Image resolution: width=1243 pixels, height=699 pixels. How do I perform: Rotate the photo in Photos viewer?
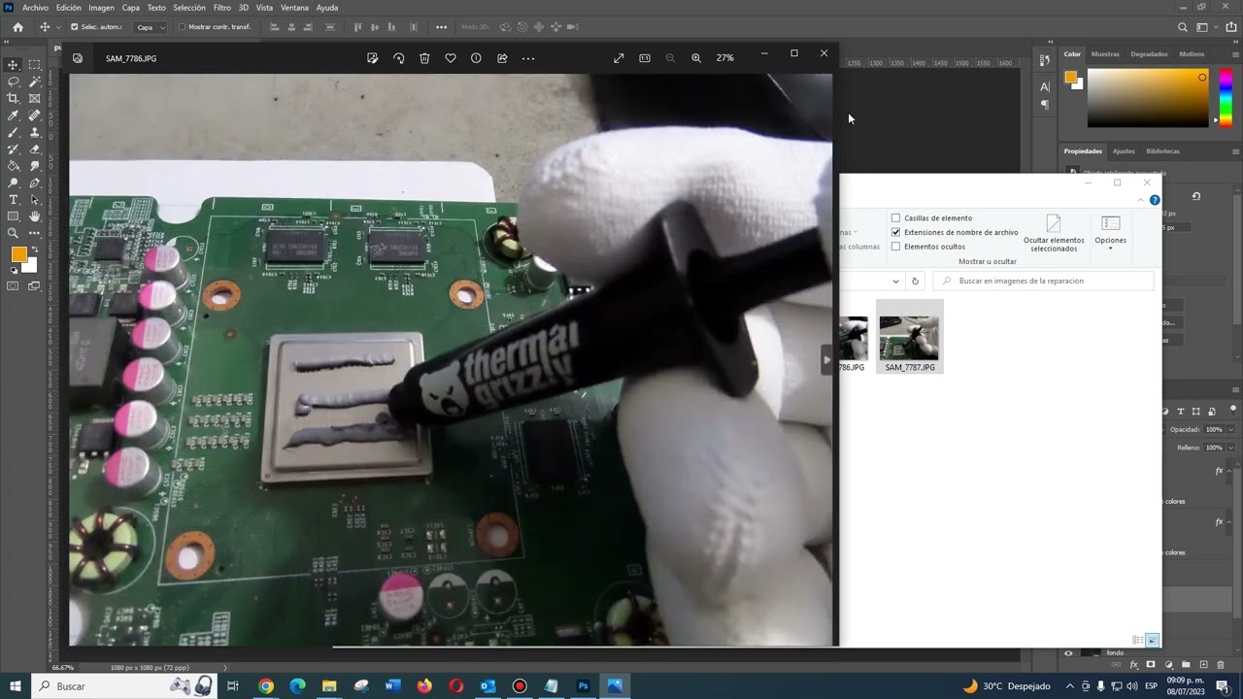(x=398, y=58)
